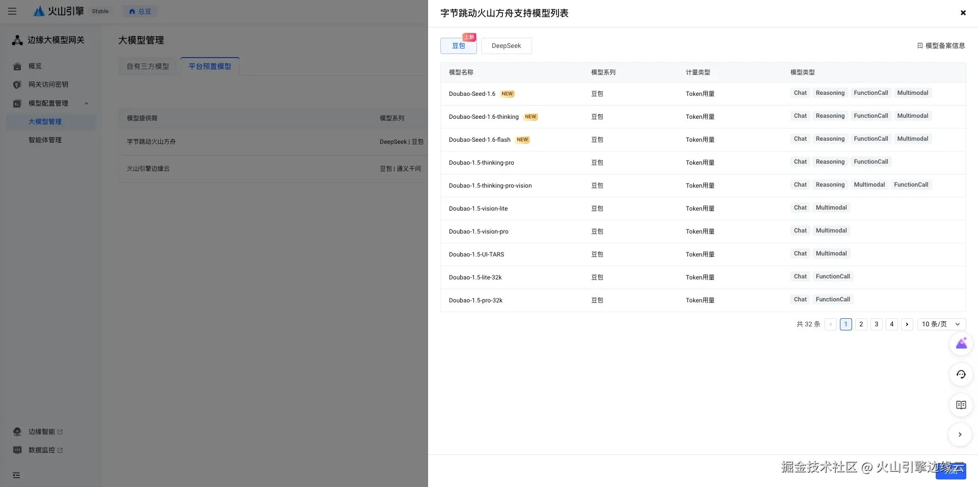Click the 边缘智能 sidebar icon

pyautogui.click(x=17, y=432)
